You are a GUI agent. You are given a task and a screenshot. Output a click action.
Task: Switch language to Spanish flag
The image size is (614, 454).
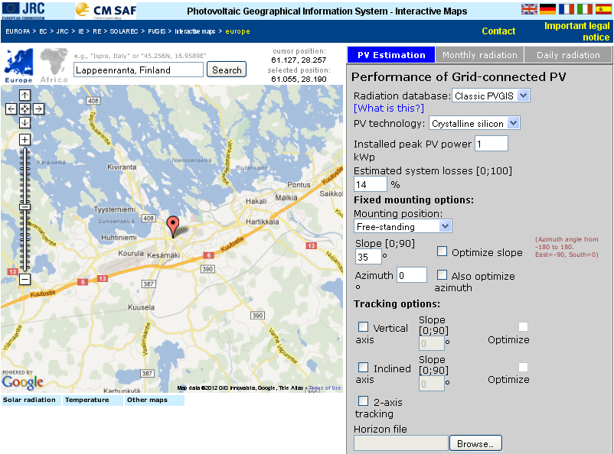603,9
